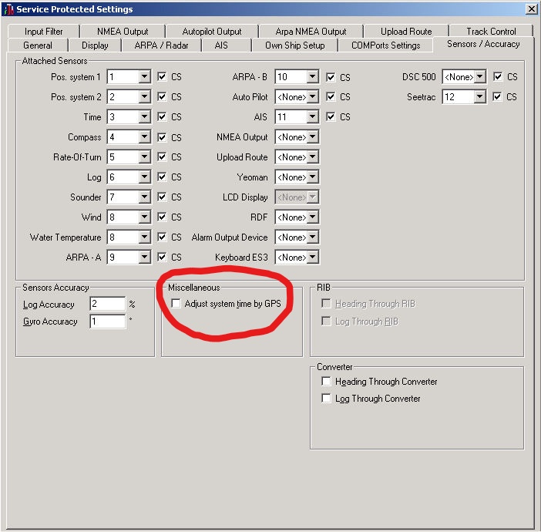
Task: Expand the Auto Pilot sensor dropdown
Action: pyautogui.click(x=312, y=97)
